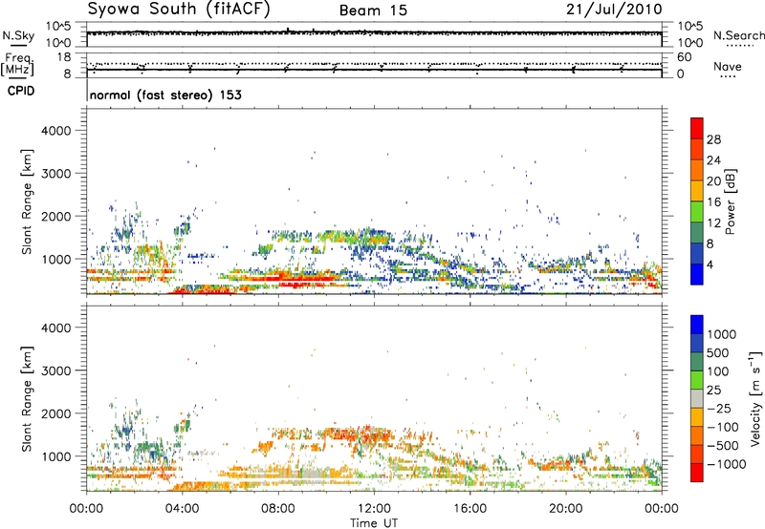The image size is (765, 529).
Task: Click the 'CPID' label
Action: 20,91
